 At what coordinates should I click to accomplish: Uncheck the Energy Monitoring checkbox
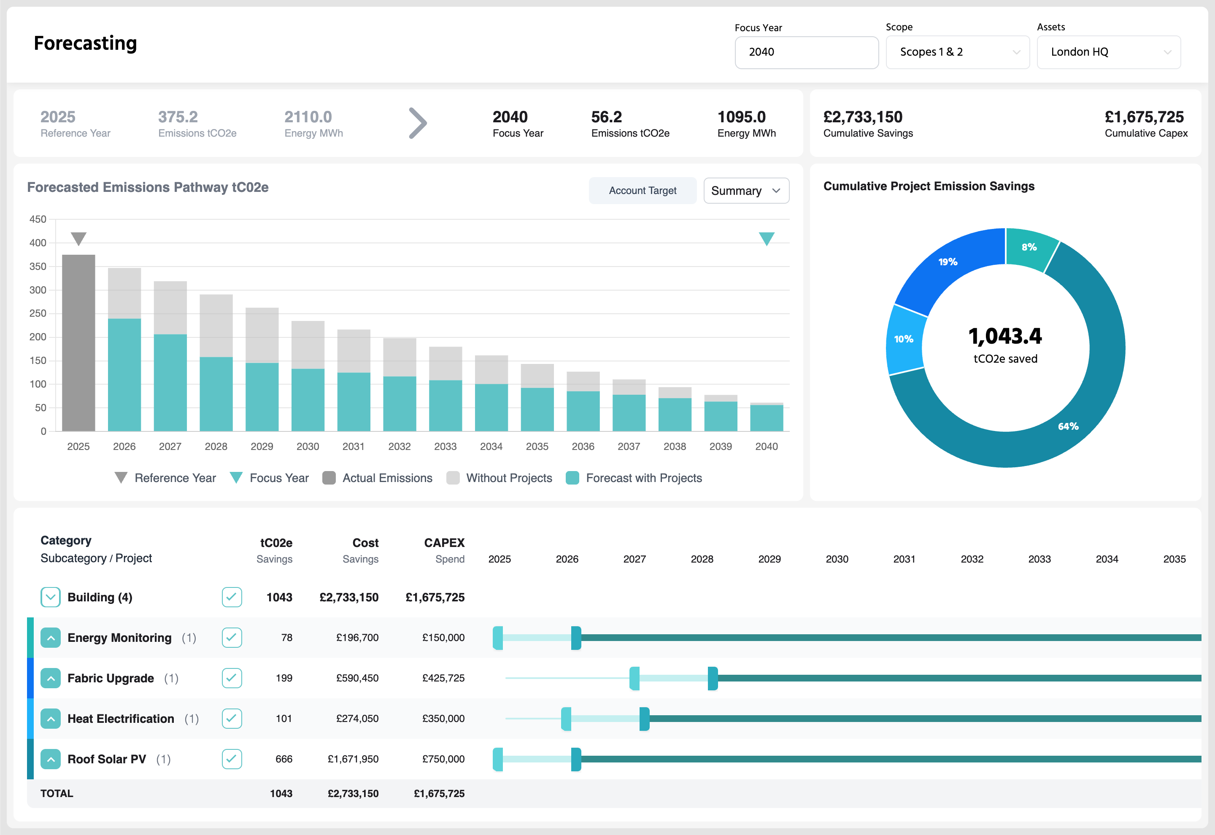(x=231, y=638)
